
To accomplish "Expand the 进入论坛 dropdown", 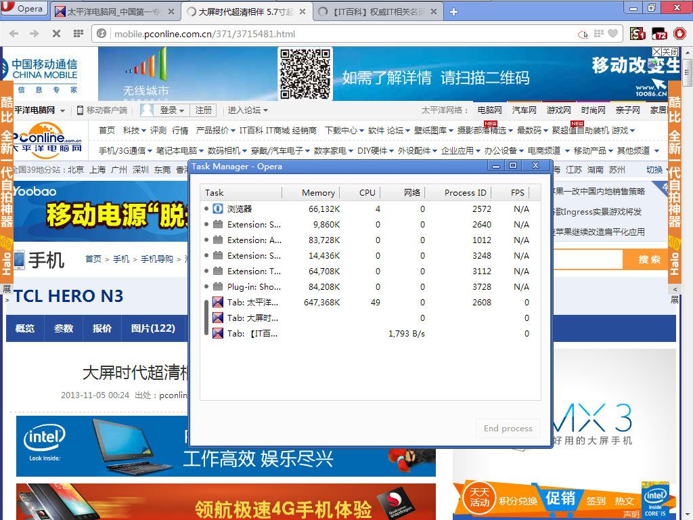I will (x=248, y=110).
